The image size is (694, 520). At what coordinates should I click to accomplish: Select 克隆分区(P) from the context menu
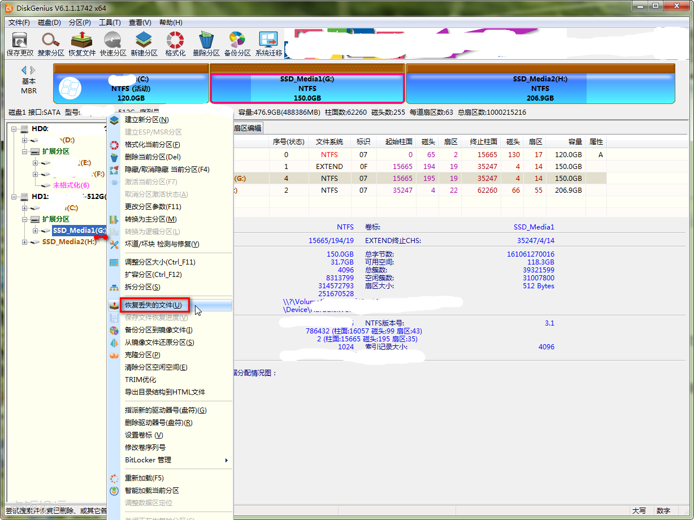[x=170, y=355]
